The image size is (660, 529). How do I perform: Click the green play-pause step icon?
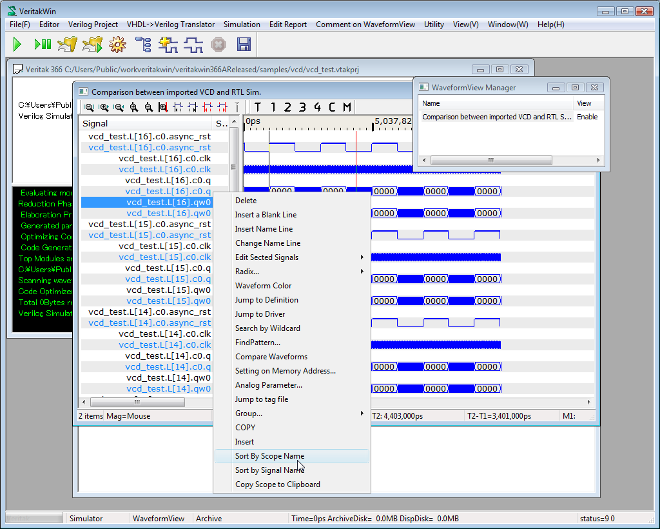pyautogui.click(x=43, y=45)
